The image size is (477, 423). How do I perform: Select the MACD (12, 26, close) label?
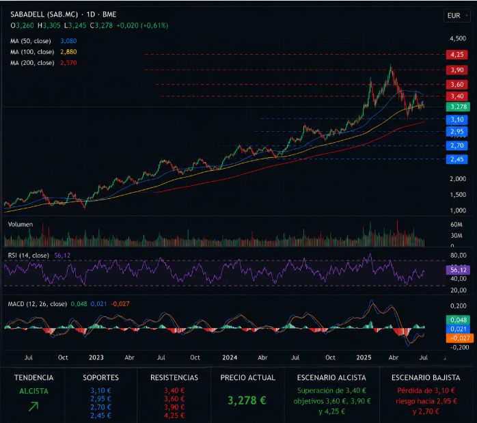[x=38, y=304]
